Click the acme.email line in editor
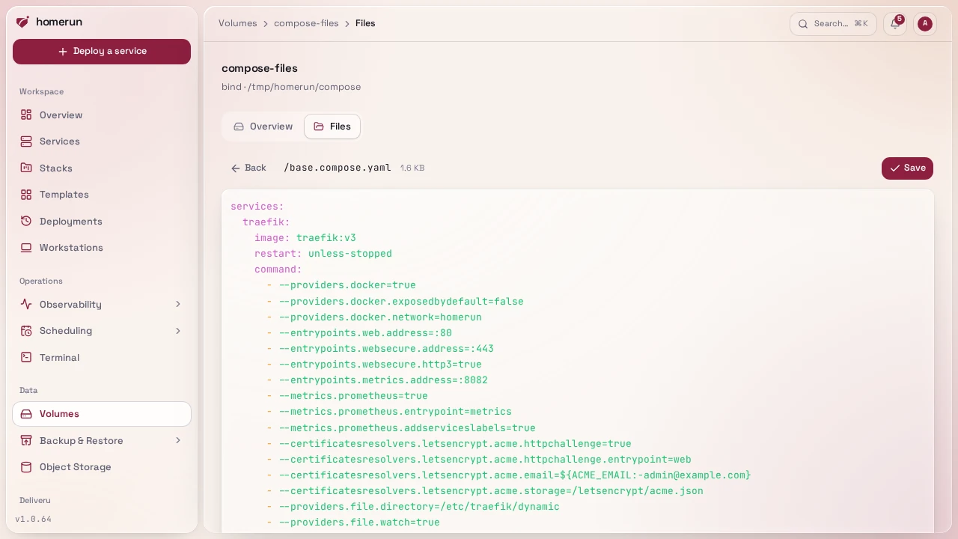958x539 pixels. click(x=509, y=475)
